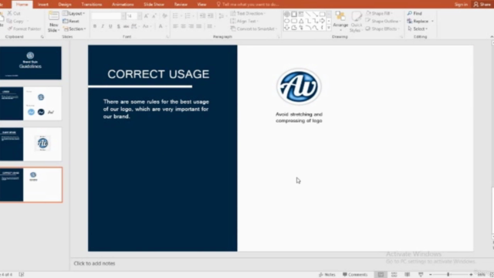Viewport: 494px width, 278px height.
Task: Select the triangle shape in shapes gallery
Action: tap(301, 21)
